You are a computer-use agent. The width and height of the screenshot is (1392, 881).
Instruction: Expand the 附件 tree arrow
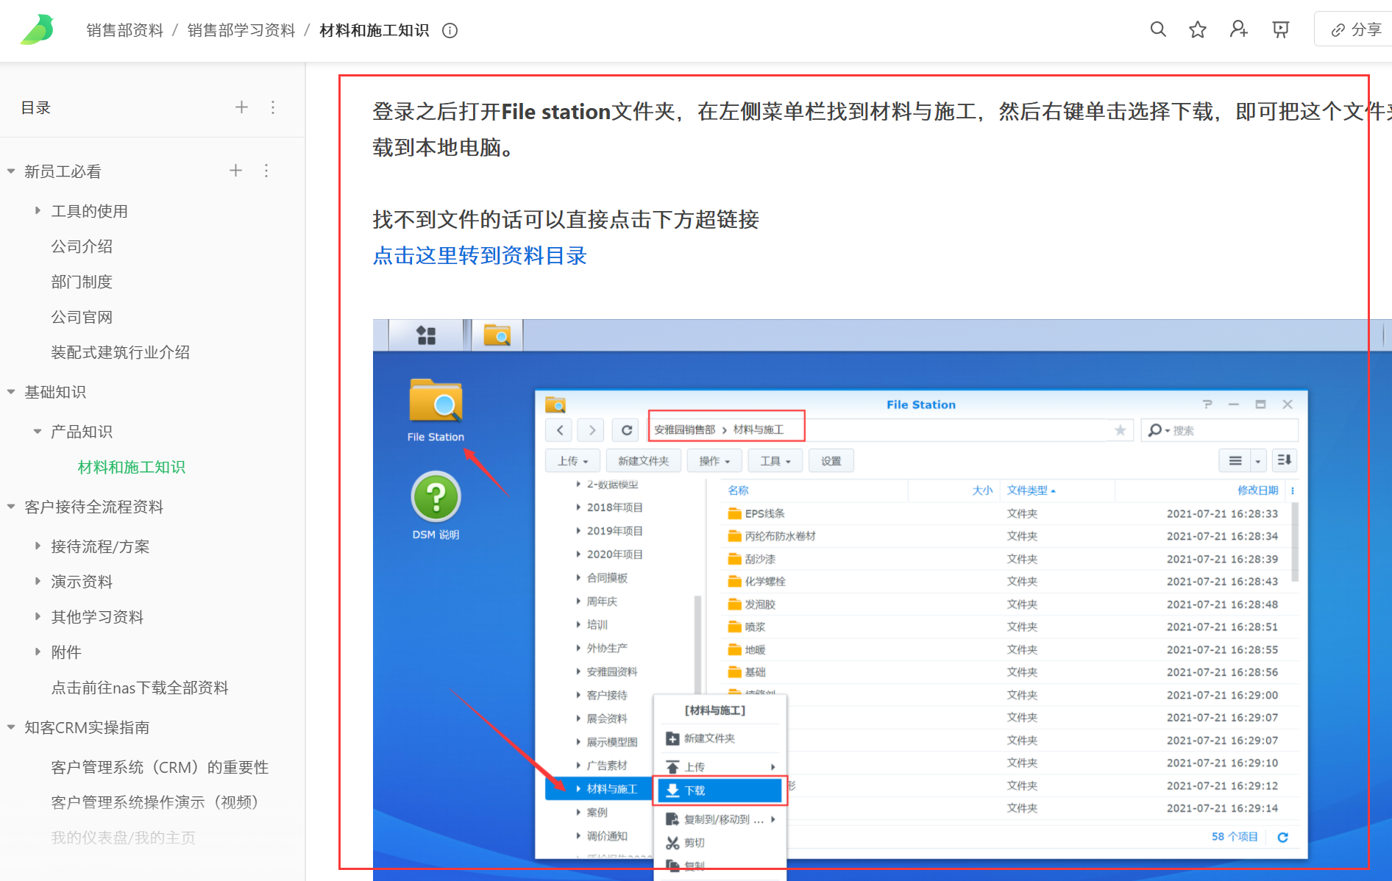point(38,652)
